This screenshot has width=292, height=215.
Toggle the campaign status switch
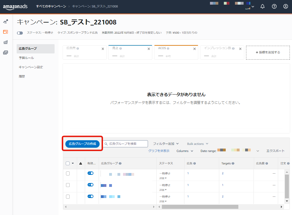tap(20, 33)
